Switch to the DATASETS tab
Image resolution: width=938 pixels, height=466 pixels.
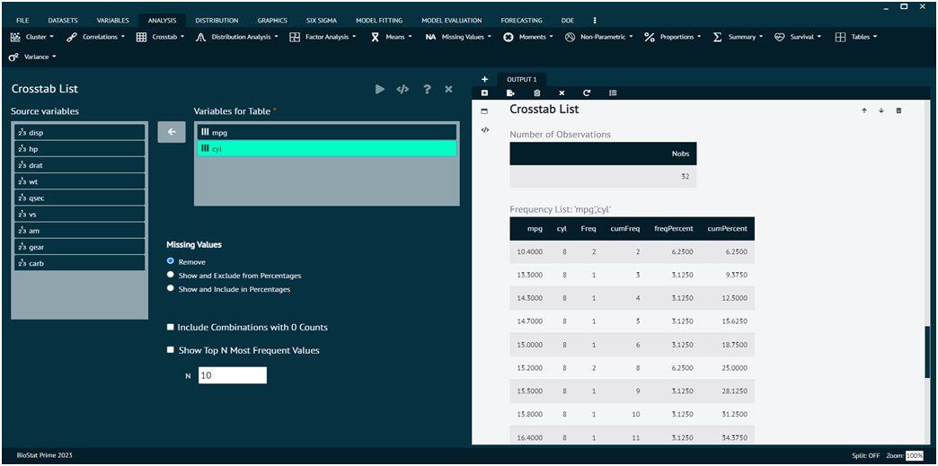pos(63,21)
